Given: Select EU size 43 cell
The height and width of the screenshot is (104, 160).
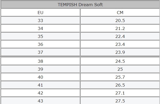Looking at the screenshot, I should click(x=40, y=101).
